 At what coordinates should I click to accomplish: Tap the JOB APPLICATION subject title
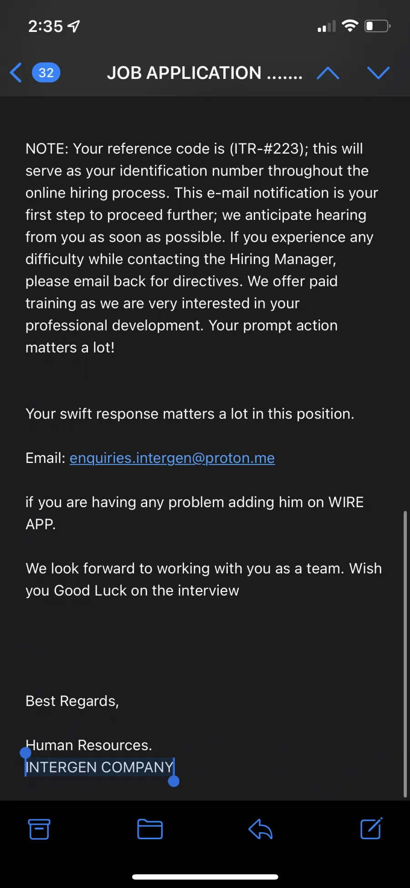pos(205,73)
